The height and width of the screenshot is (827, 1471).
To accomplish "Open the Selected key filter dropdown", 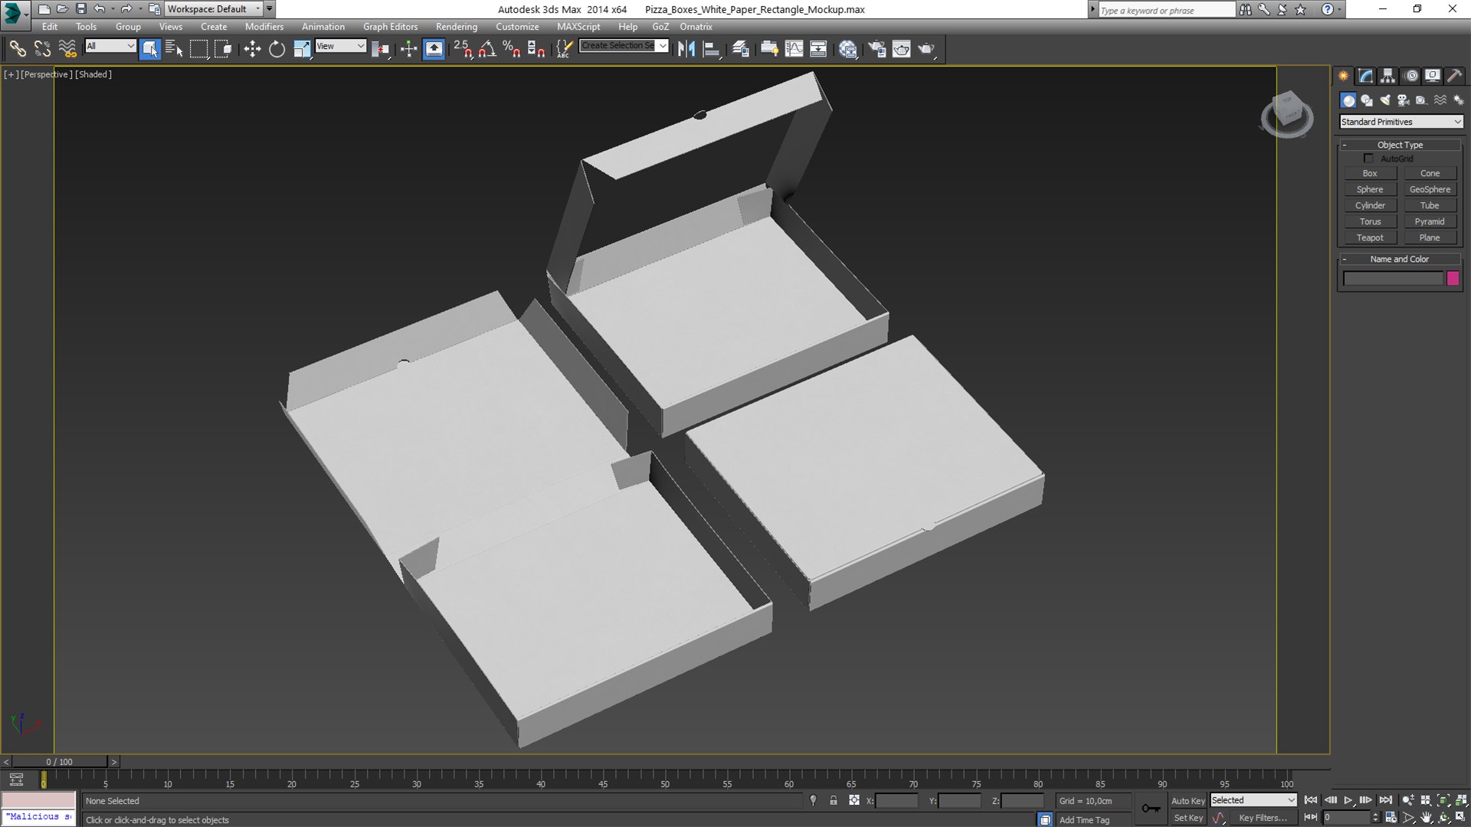I will 1253,800.
